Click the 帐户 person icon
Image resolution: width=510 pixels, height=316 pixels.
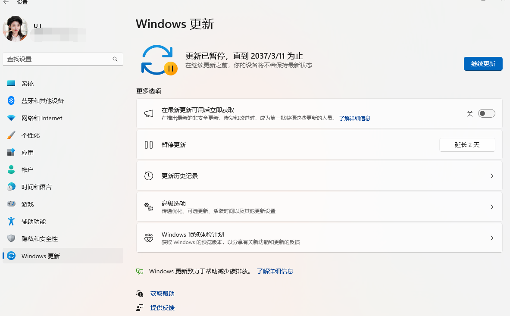click(x=11, y=169)
